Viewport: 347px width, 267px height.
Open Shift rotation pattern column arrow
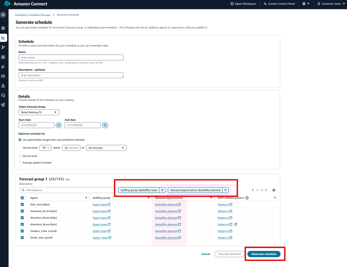coord(275,198)
